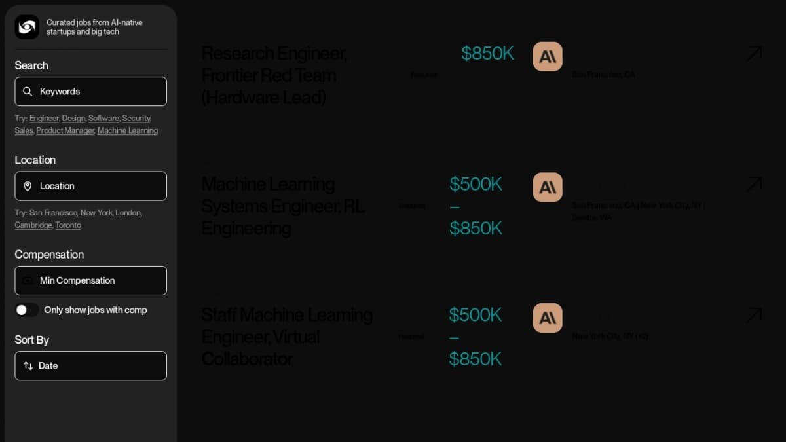Click the Machine Learning suggestion link

coord(127,130)
